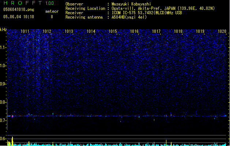Image resolution: width=230 pixels, height=146 pixels.
Task: Click the Receiver field label
Action: click(x=74, y=13)
